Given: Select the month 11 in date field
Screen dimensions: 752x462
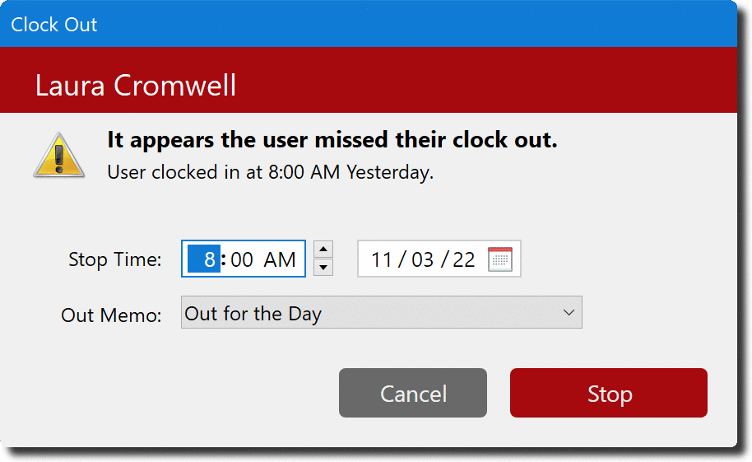Looking at the screenshot, I should pos(382,259).
